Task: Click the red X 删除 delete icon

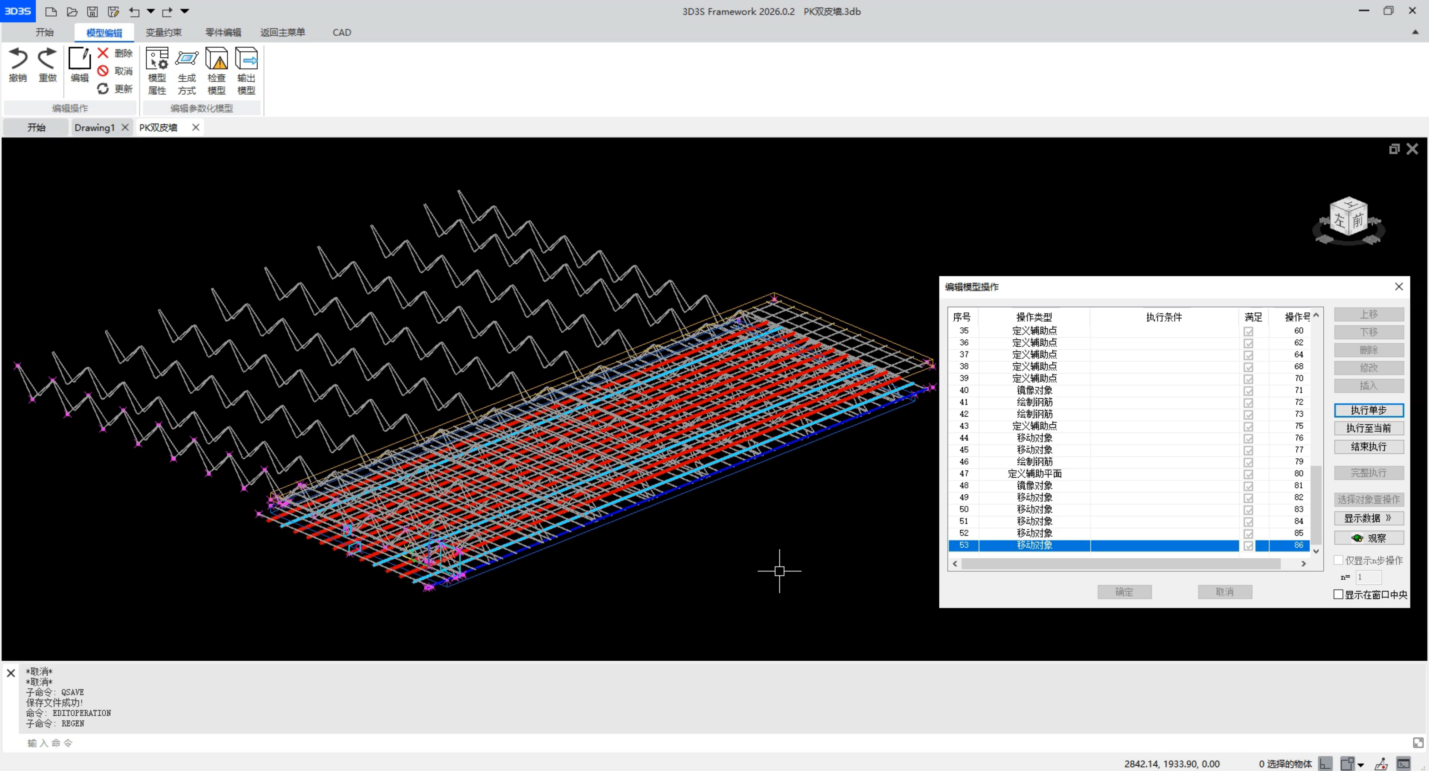Action: pos(103,53)
